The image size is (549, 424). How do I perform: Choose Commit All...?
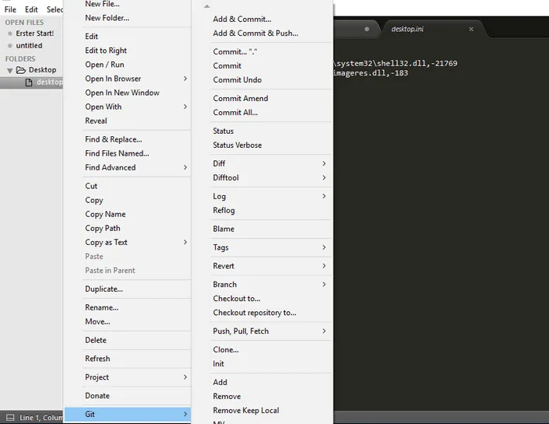(x=235, y=112)
